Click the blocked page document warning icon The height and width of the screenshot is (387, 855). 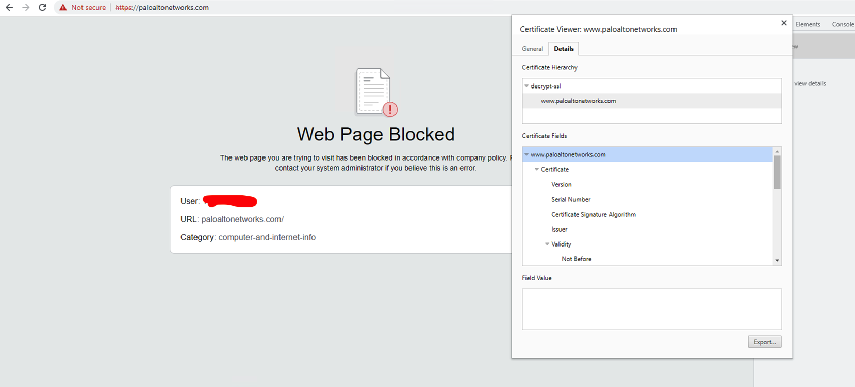click(x=376, y=93)
